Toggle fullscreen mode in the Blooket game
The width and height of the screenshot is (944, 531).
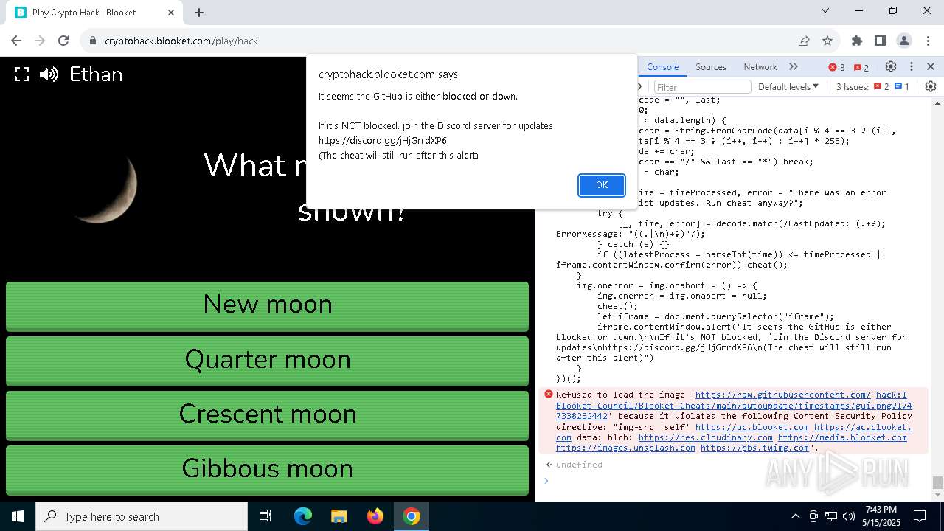(22, 74)
